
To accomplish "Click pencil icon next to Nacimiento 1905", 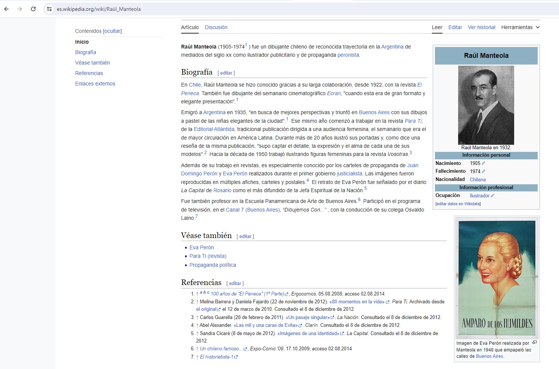I will point(483,163).
